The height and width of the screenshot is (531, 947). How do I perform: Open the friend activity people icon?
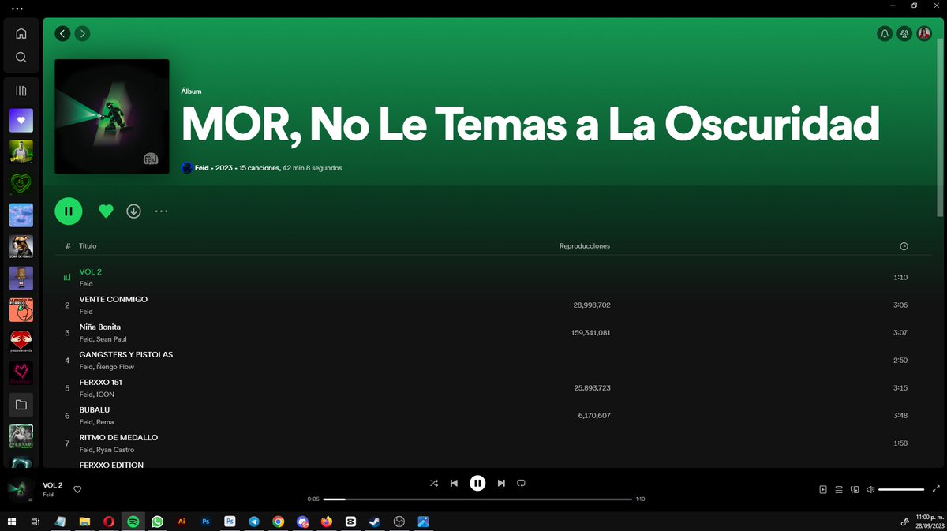[904, 34]
